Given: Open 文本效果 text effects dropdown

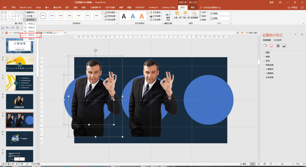Looking at the screenshot, I should click(x=156, y=20).
